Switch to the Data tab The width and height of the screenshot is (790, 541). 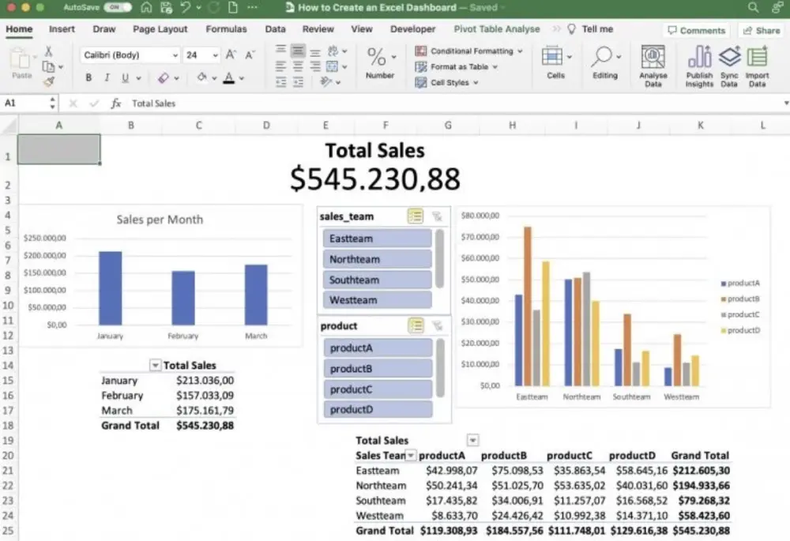point(275,29)
